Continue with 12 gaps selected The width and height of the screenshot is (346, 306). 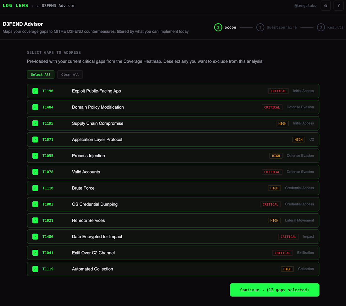[275, 290]
